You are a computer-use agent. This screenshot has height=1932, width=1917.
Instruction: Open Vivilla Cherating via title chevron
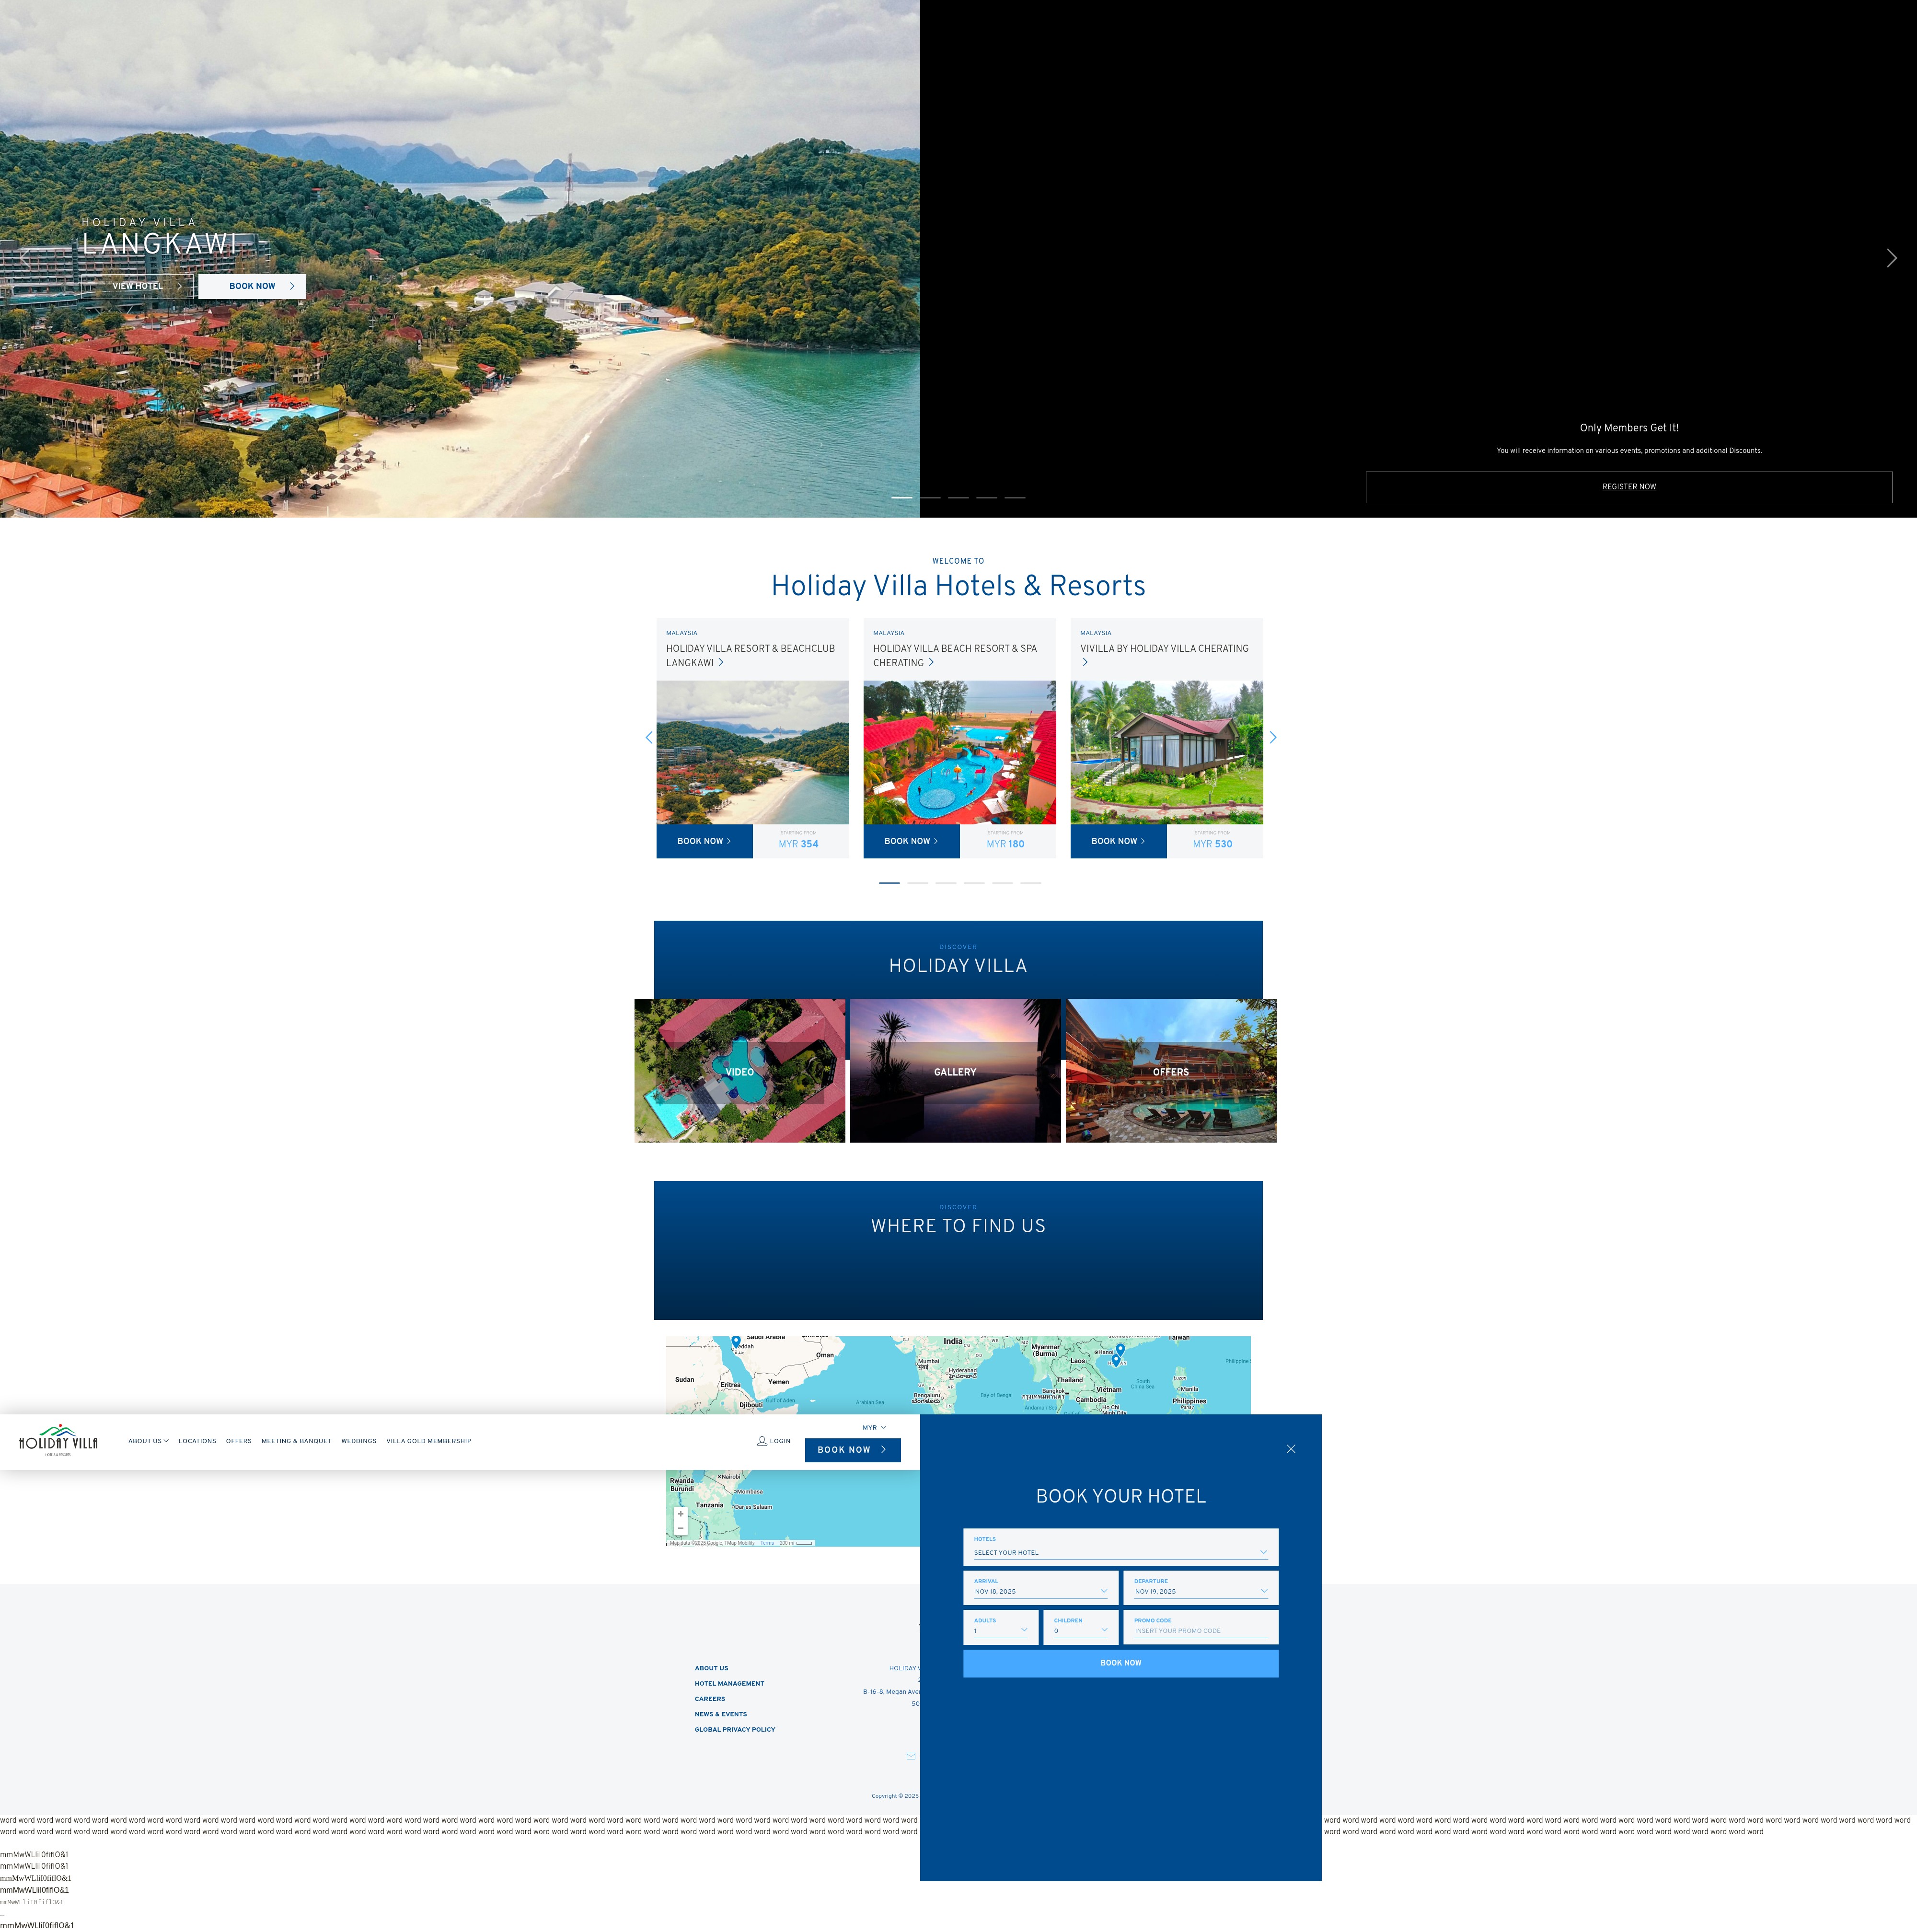tap(1085, 662)
